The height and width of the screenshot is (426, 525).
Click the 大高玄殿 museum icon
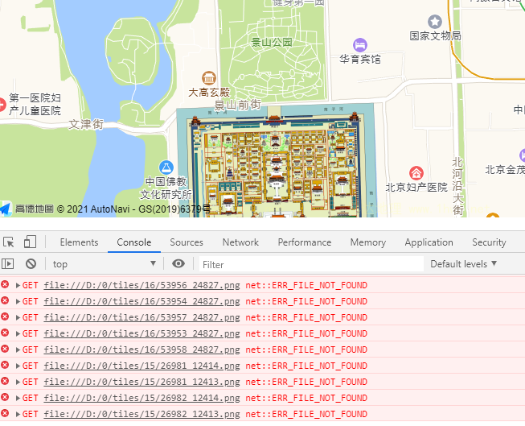tap(209, 78)
